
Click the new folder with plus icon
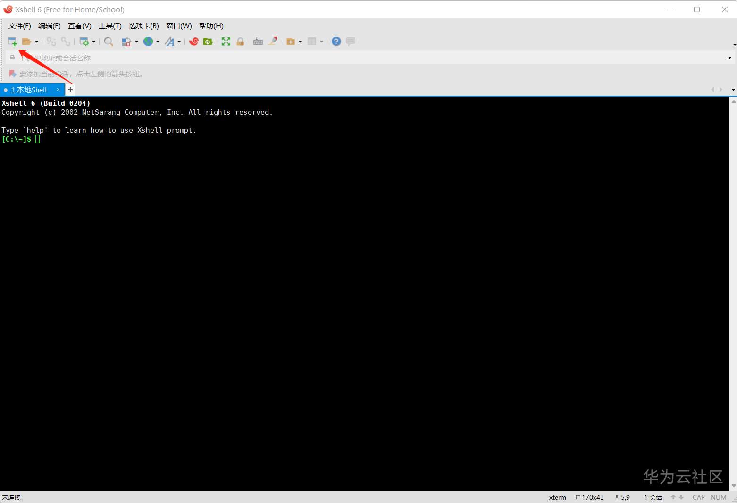coord(291,42)
